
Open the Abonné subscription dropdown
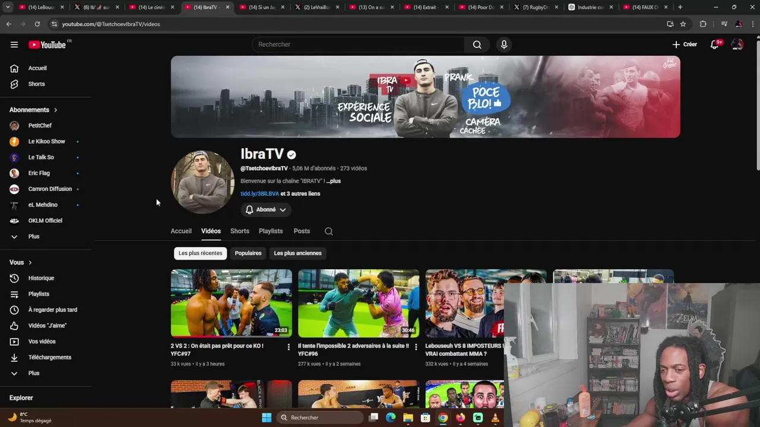click(265, 209)
